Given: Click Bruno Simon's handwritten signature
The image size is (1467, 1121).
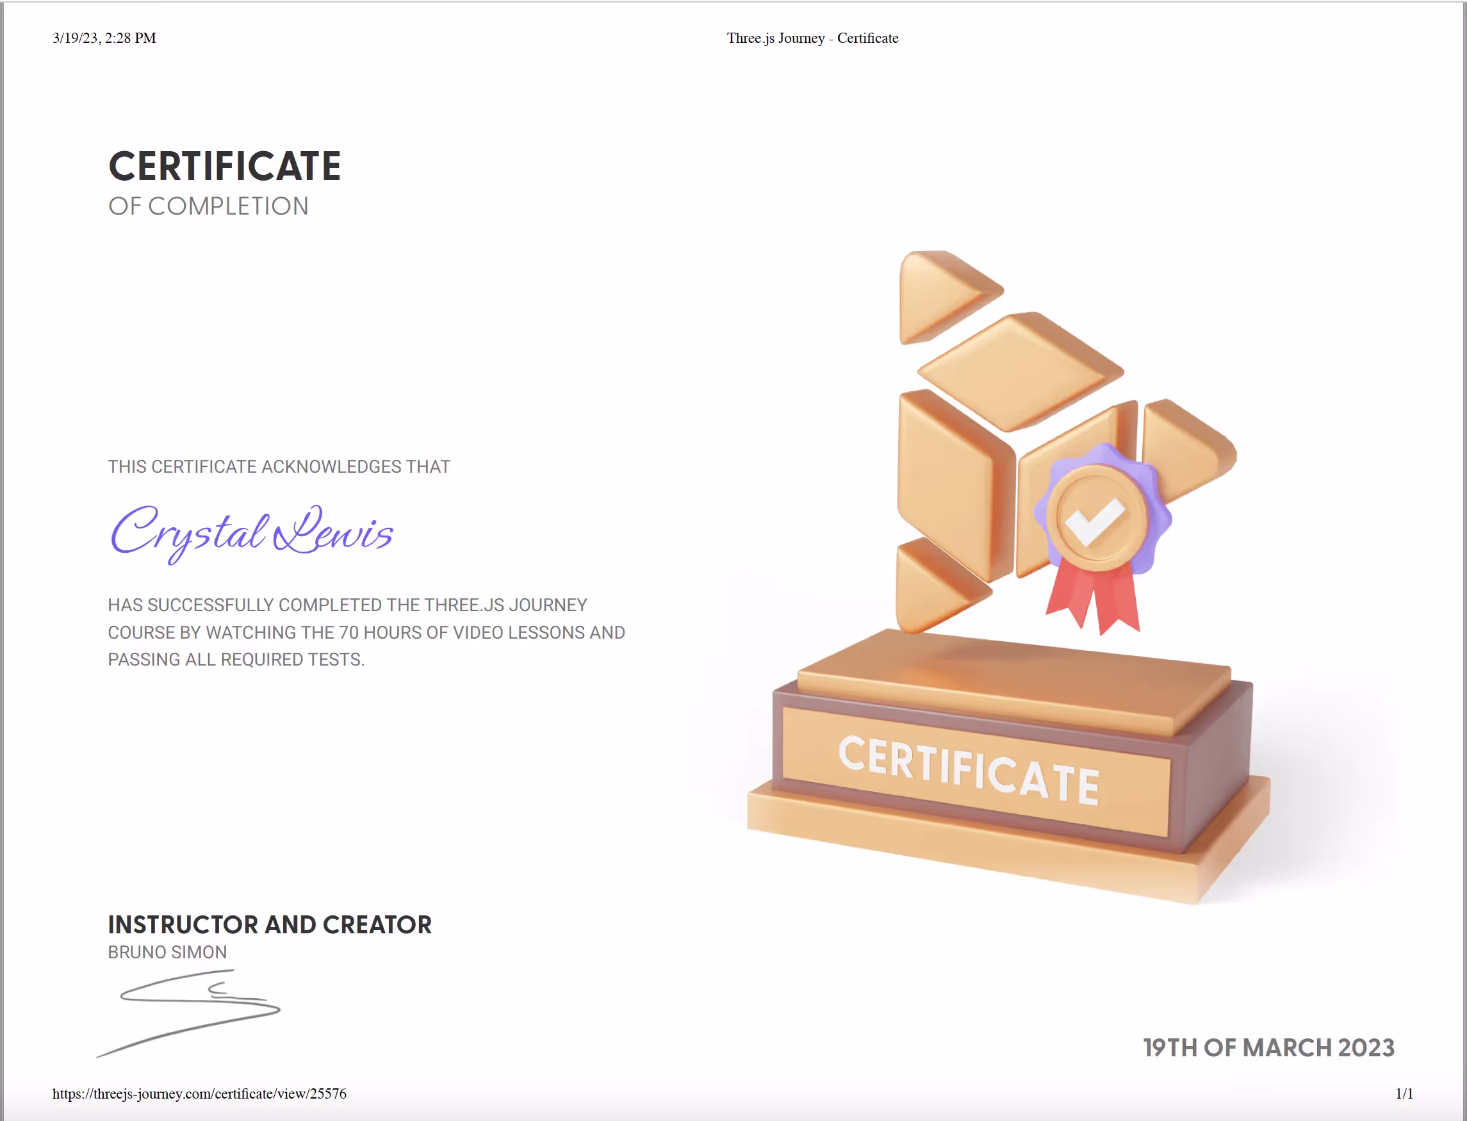Looking at the screenshot, I should (x=188, y=1013).
